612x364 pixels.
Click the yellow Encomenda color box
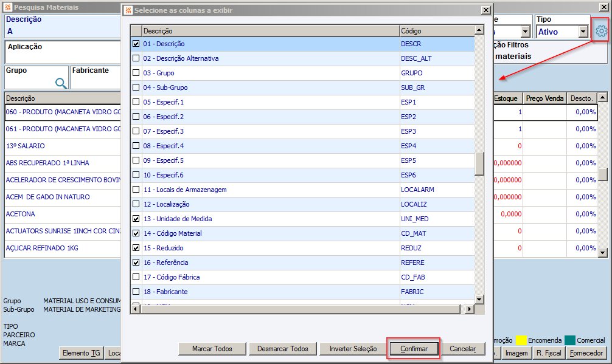(521, 340)
